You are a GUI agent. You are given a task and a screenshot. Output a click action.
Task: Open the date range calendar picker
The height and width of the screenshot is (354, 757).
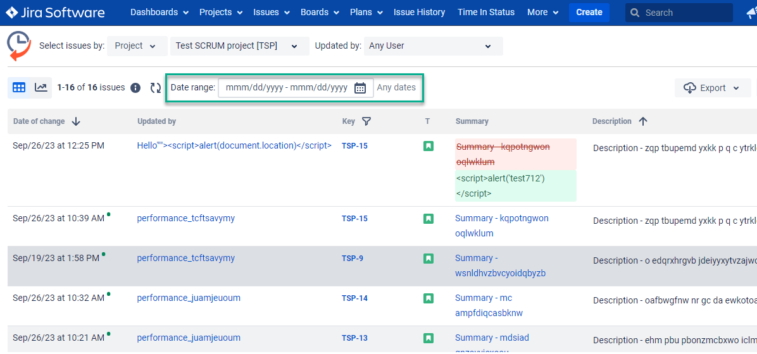[360, 88]
